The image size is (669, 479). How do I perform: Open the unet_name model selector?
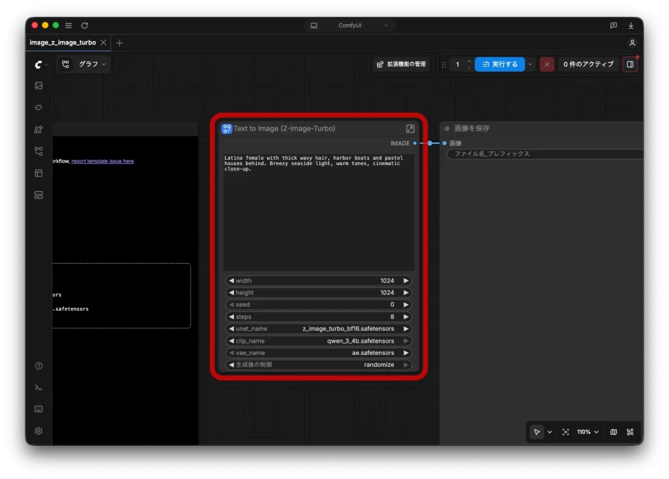(318, 329)
